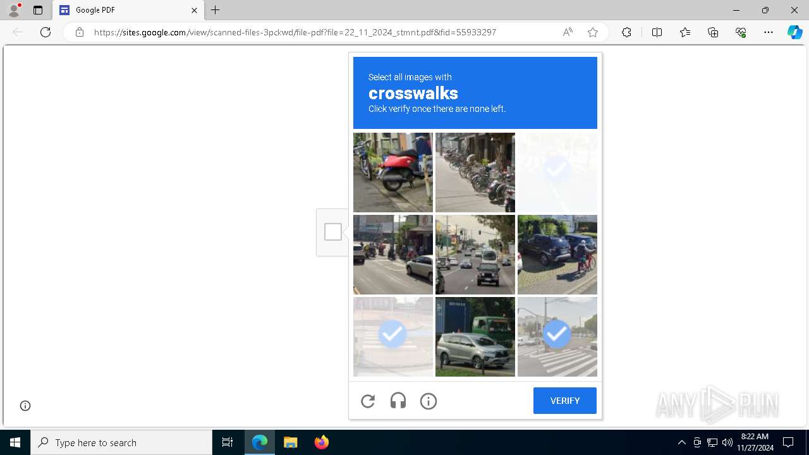
Task: Click the taskbar search box
Action: coord(121,442)
